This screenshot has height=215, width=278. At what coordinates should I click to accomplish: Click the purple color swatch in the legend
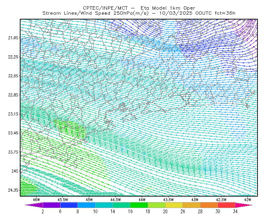point(51,205)
